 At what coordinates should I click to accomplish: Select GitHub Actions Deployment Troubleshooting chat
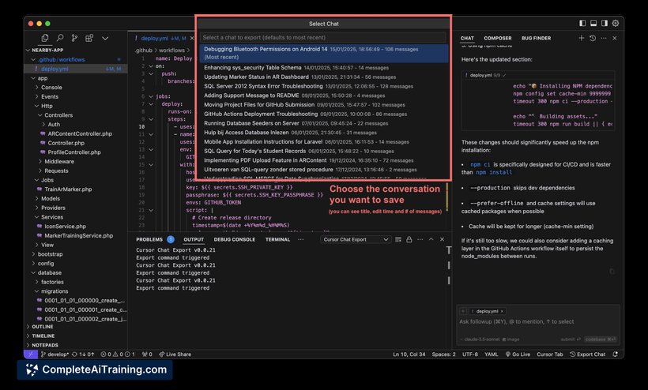click(x=323, y=114)
